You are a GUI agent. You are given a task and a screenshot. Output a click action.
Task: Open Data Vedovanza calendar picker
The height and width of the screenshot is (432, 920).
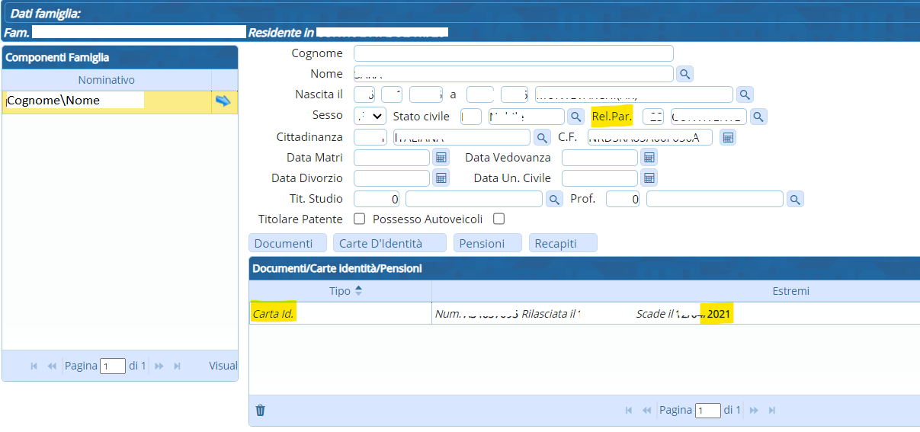click(649, 158)
